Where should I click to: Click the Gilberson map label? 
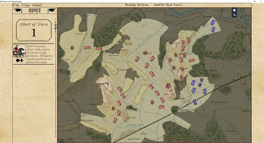click(x=122, y=70)
